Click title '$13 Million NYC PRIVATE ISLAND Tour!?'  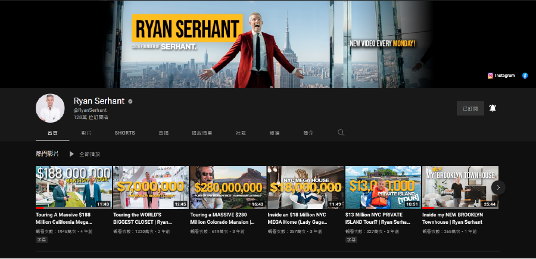click(x=378, y=219)
